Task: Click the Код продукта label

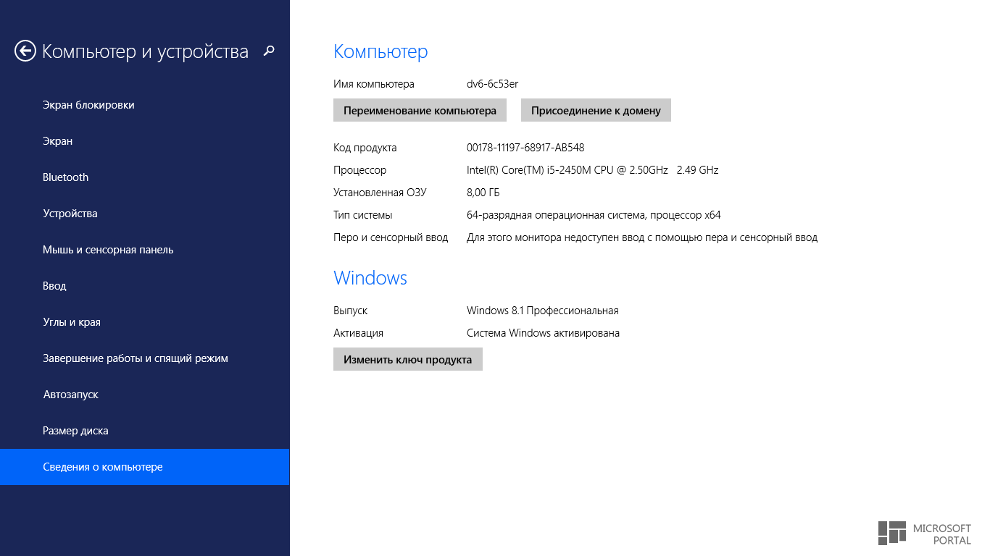Action: tap(365, 148)
